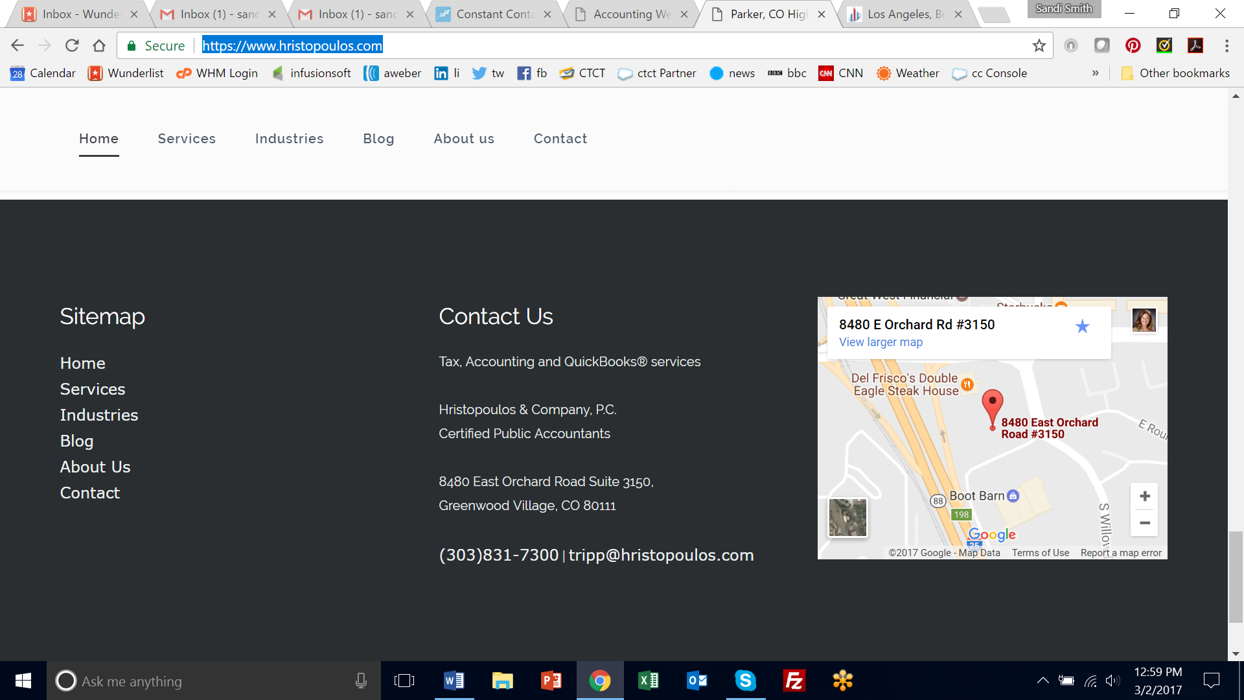Click the Sitemap Services link
Viewport: 1244px width, 700px height.
pyautogui.click(x=93, y=389)
